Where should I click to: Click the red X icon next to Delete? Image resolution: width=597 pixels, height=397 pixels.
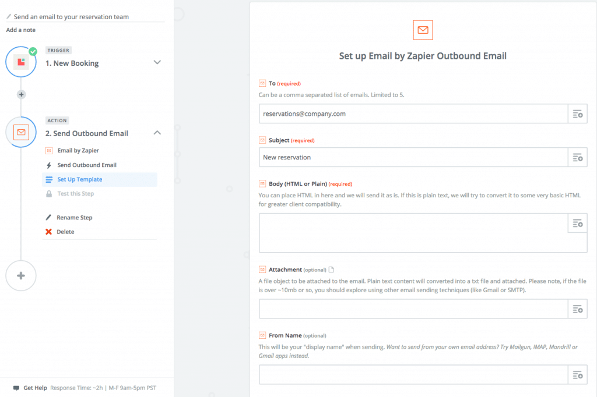point(48,232)
